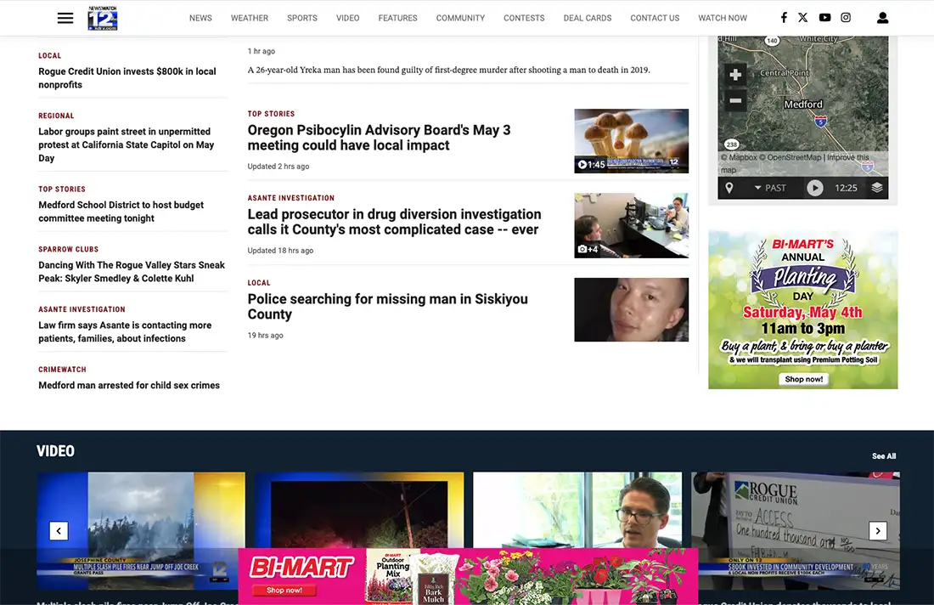
Task: Open the YouTube icon
Action: tap(824, 17)
